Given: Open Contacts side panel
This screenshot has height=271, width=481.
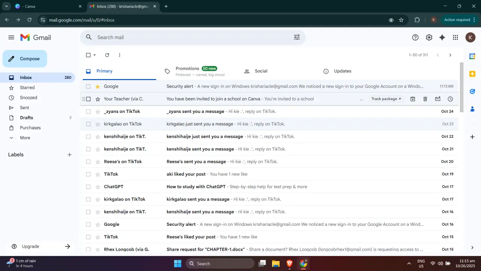Looking at the screenshot, I should click(472, 109).
